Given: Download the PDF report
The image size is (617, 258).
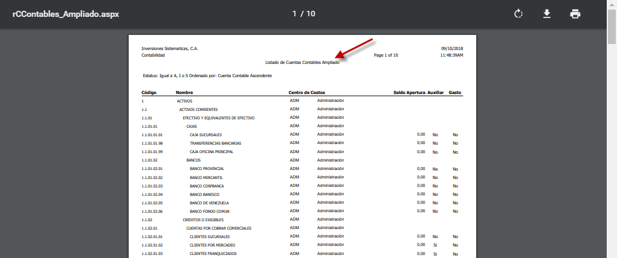Looking at the screenshot, I should click(x=547, y=14).
